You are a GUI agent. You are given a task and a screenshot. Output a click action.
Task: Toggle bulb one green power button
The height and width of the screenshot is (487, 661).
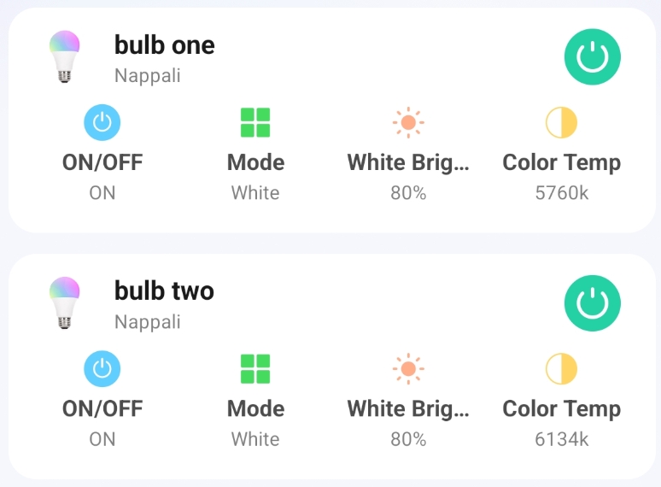[593, 57]
